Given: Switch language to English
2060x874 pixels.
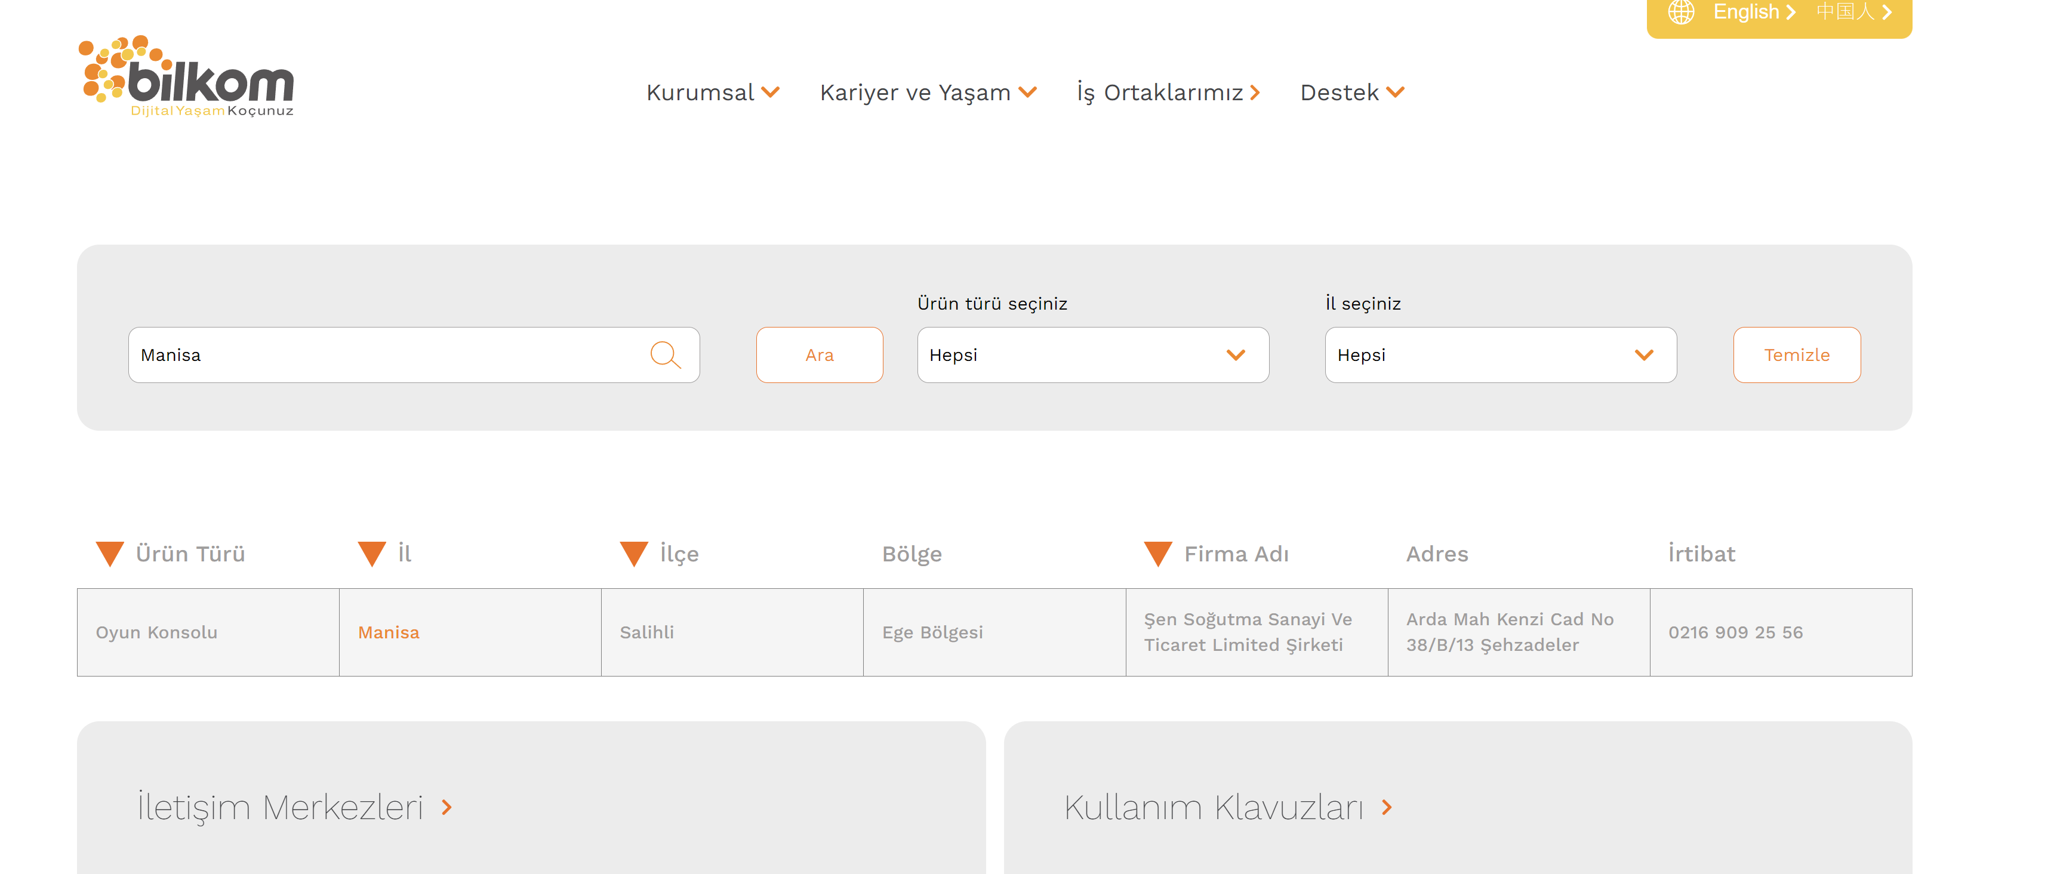Looking at the screenshot, I should coord(1754,12).
